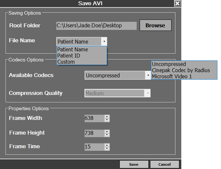The width and height of the screenshot is (221, 169).
Task: Choose Custom file name option
Action: coord(66,62)
